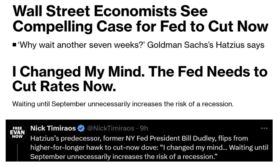The width and height of the screenshot is (278, 165).
Task: Click the @NickTimiraos handle
Action: (111, 128)
